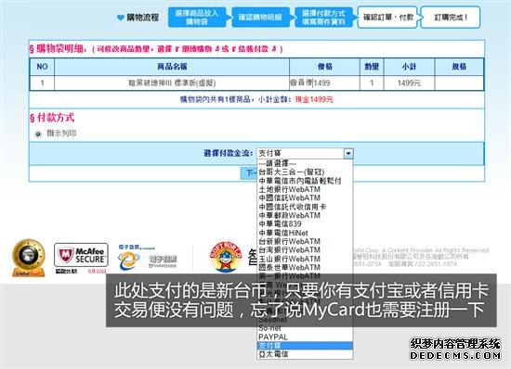Click the Soft-World mascot logo
This screenshot has height=369, width=511.
226,257
